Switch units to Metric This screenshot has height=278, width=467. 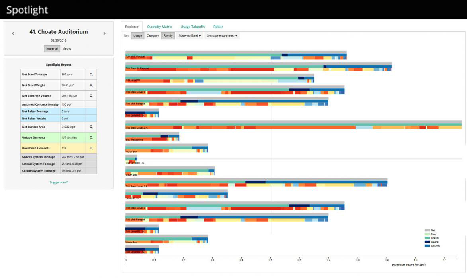pyautogui.click(x=67, y=49)
